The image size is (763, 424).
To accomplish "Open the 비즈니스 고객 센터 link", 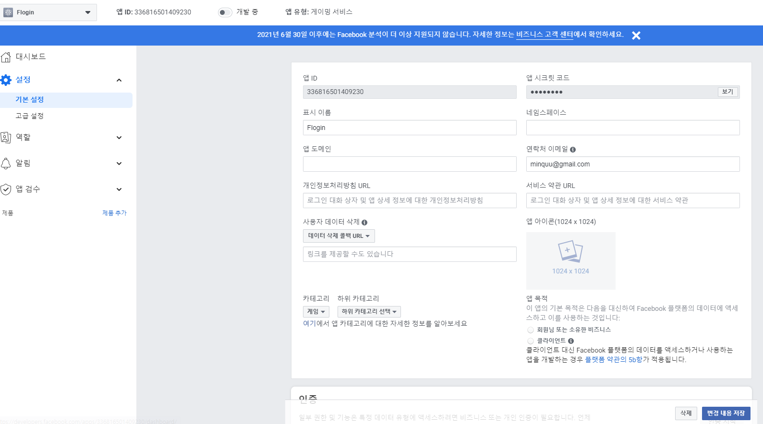I will (545, 35).
